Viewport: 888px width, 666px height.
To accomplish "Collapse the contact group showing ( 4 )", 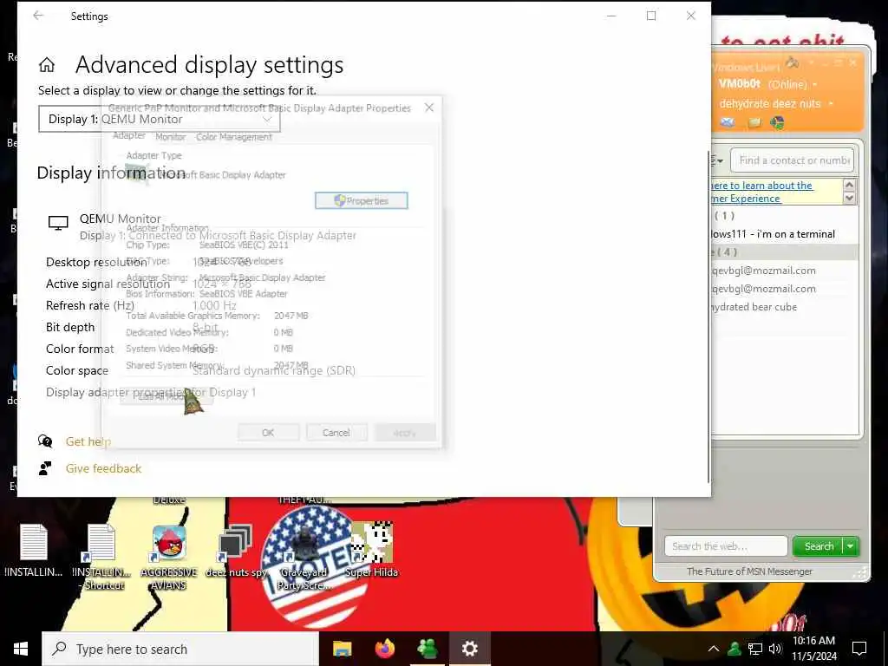I will 784,252.
